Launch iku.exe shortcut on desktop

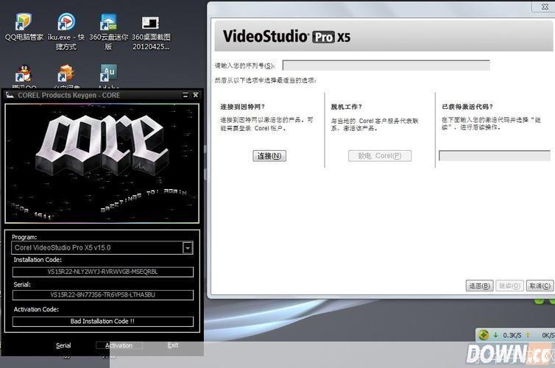tap(66, 31)
